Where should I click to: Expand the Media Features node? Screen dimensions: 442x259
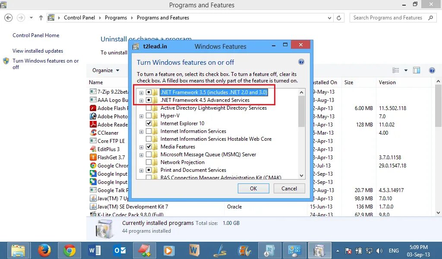tap(141, 147)
